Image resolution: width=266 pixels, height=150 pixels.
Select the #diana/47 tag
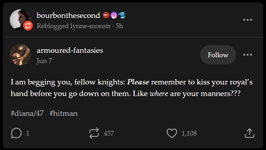27,113
